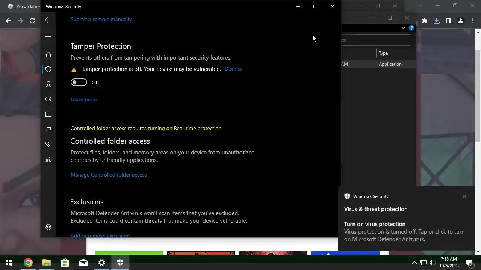Image resolution: width=481 pixels, height=270 pixels.
Task: Open Explorer help question mark icon
Action: (411, 28)
